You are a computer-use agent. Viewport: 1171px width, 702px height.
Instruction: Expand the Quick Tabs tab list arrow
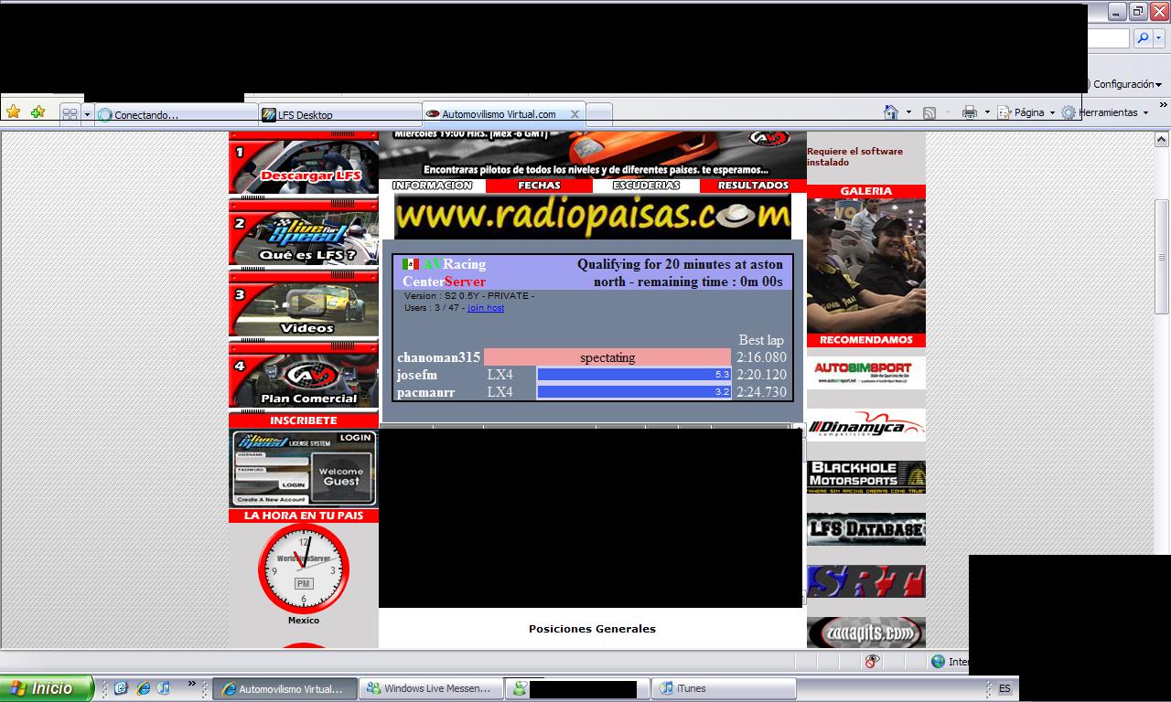(87, 115)
